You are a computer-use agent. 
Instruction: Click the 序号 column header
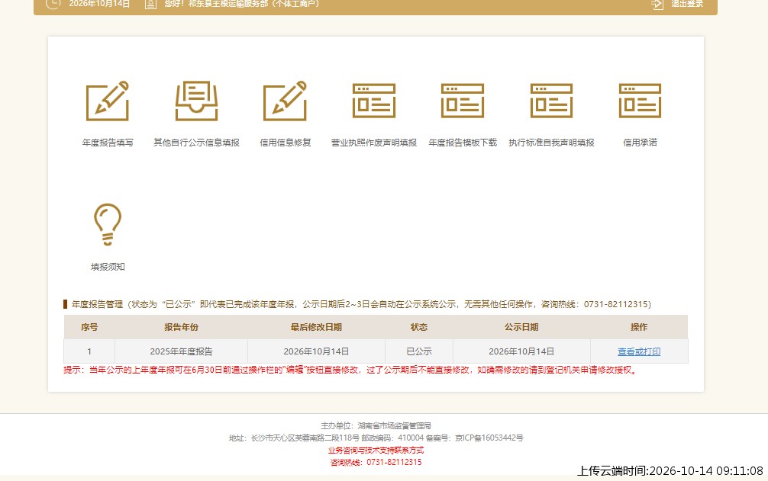tap(89, 327)
